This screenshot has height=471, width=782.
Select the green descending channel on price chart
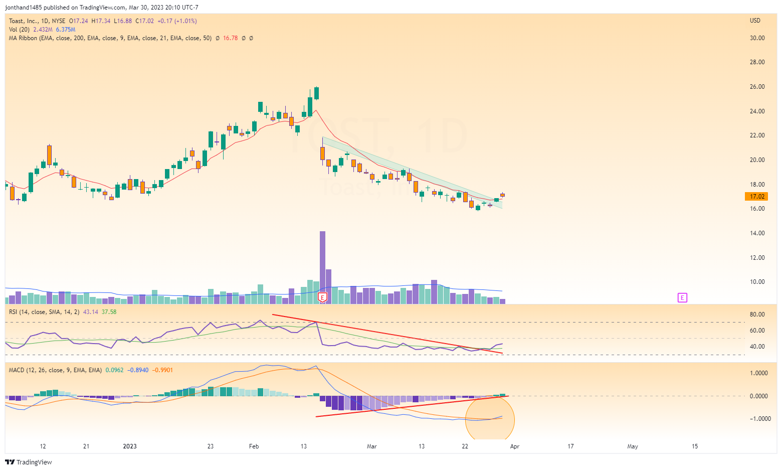(x=412, y=172)
